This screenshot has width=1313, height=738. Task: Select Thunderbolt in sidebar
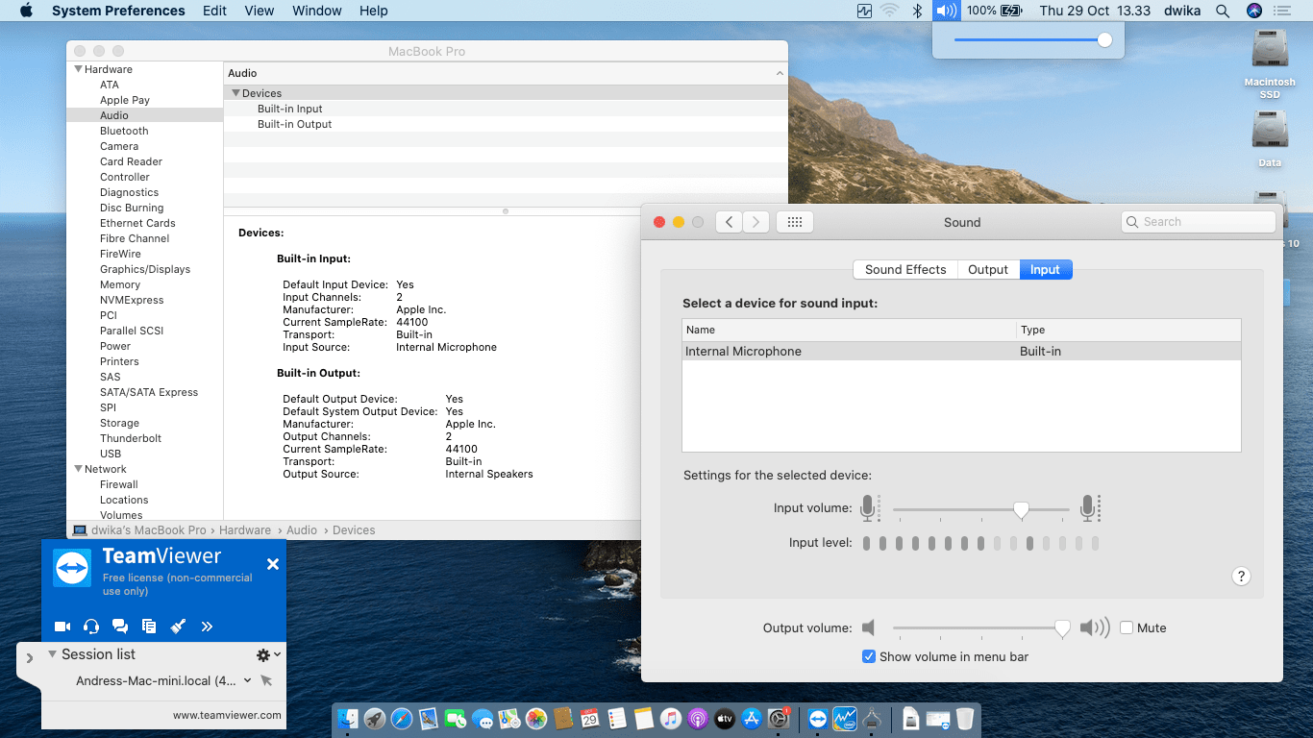(131, 438)
